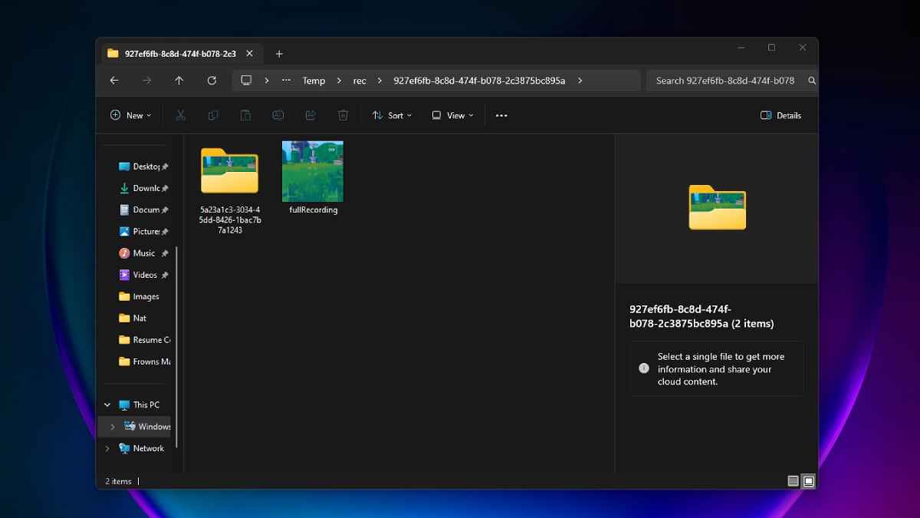Open the See more (...) toolbar icon
Screen dimensions: 920x518
(x=501, y=115)
